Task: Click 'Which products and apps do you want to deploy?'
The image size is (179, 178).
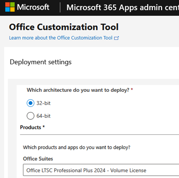Action: tap(76, 147)
